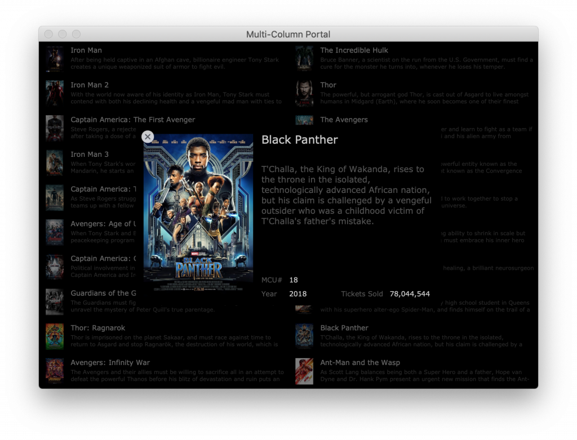The width and height of the screenshot is (577, 440).
Task: Open Captain America: The First Avenger title
Action: tap(132, 120)
